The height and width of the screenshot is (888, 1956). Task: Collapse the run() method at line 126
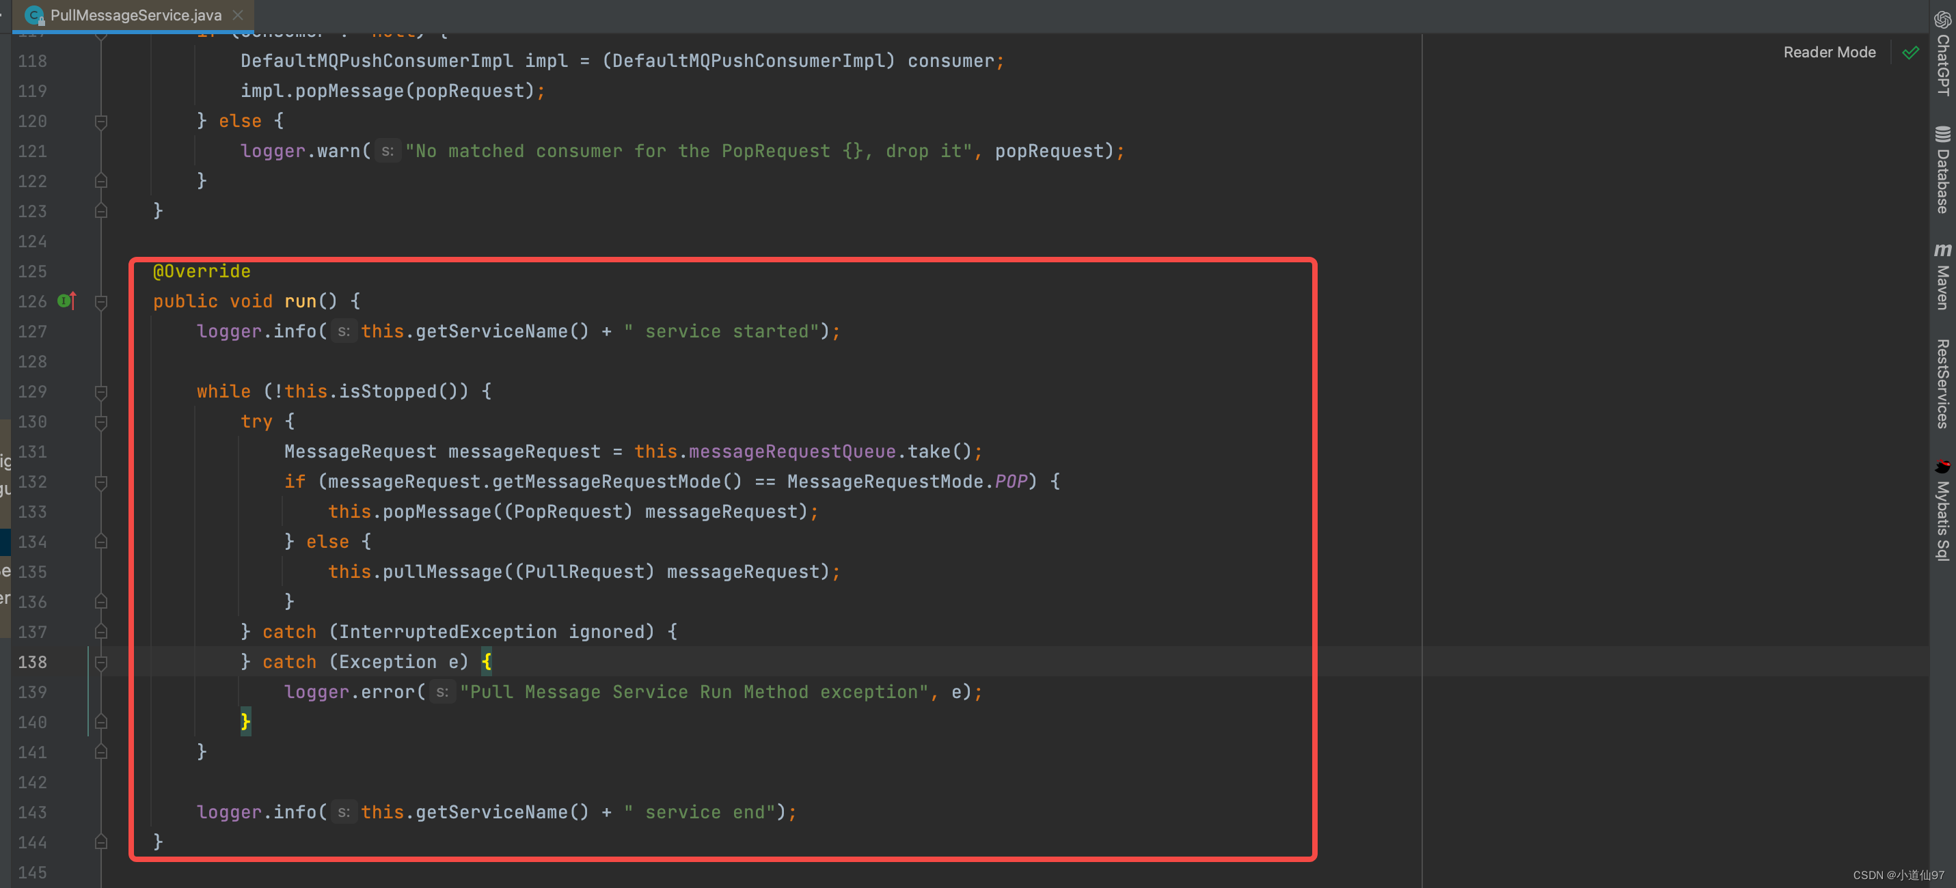[x=101, y=302]
